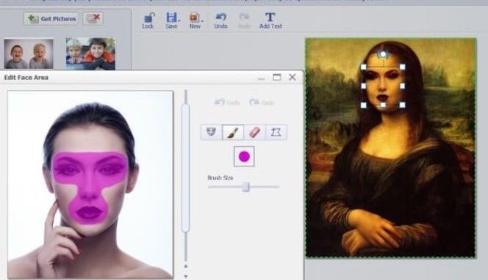Click the Lock toolbar icon
This screenshot has height=280, width=488.
click(148, 21)
